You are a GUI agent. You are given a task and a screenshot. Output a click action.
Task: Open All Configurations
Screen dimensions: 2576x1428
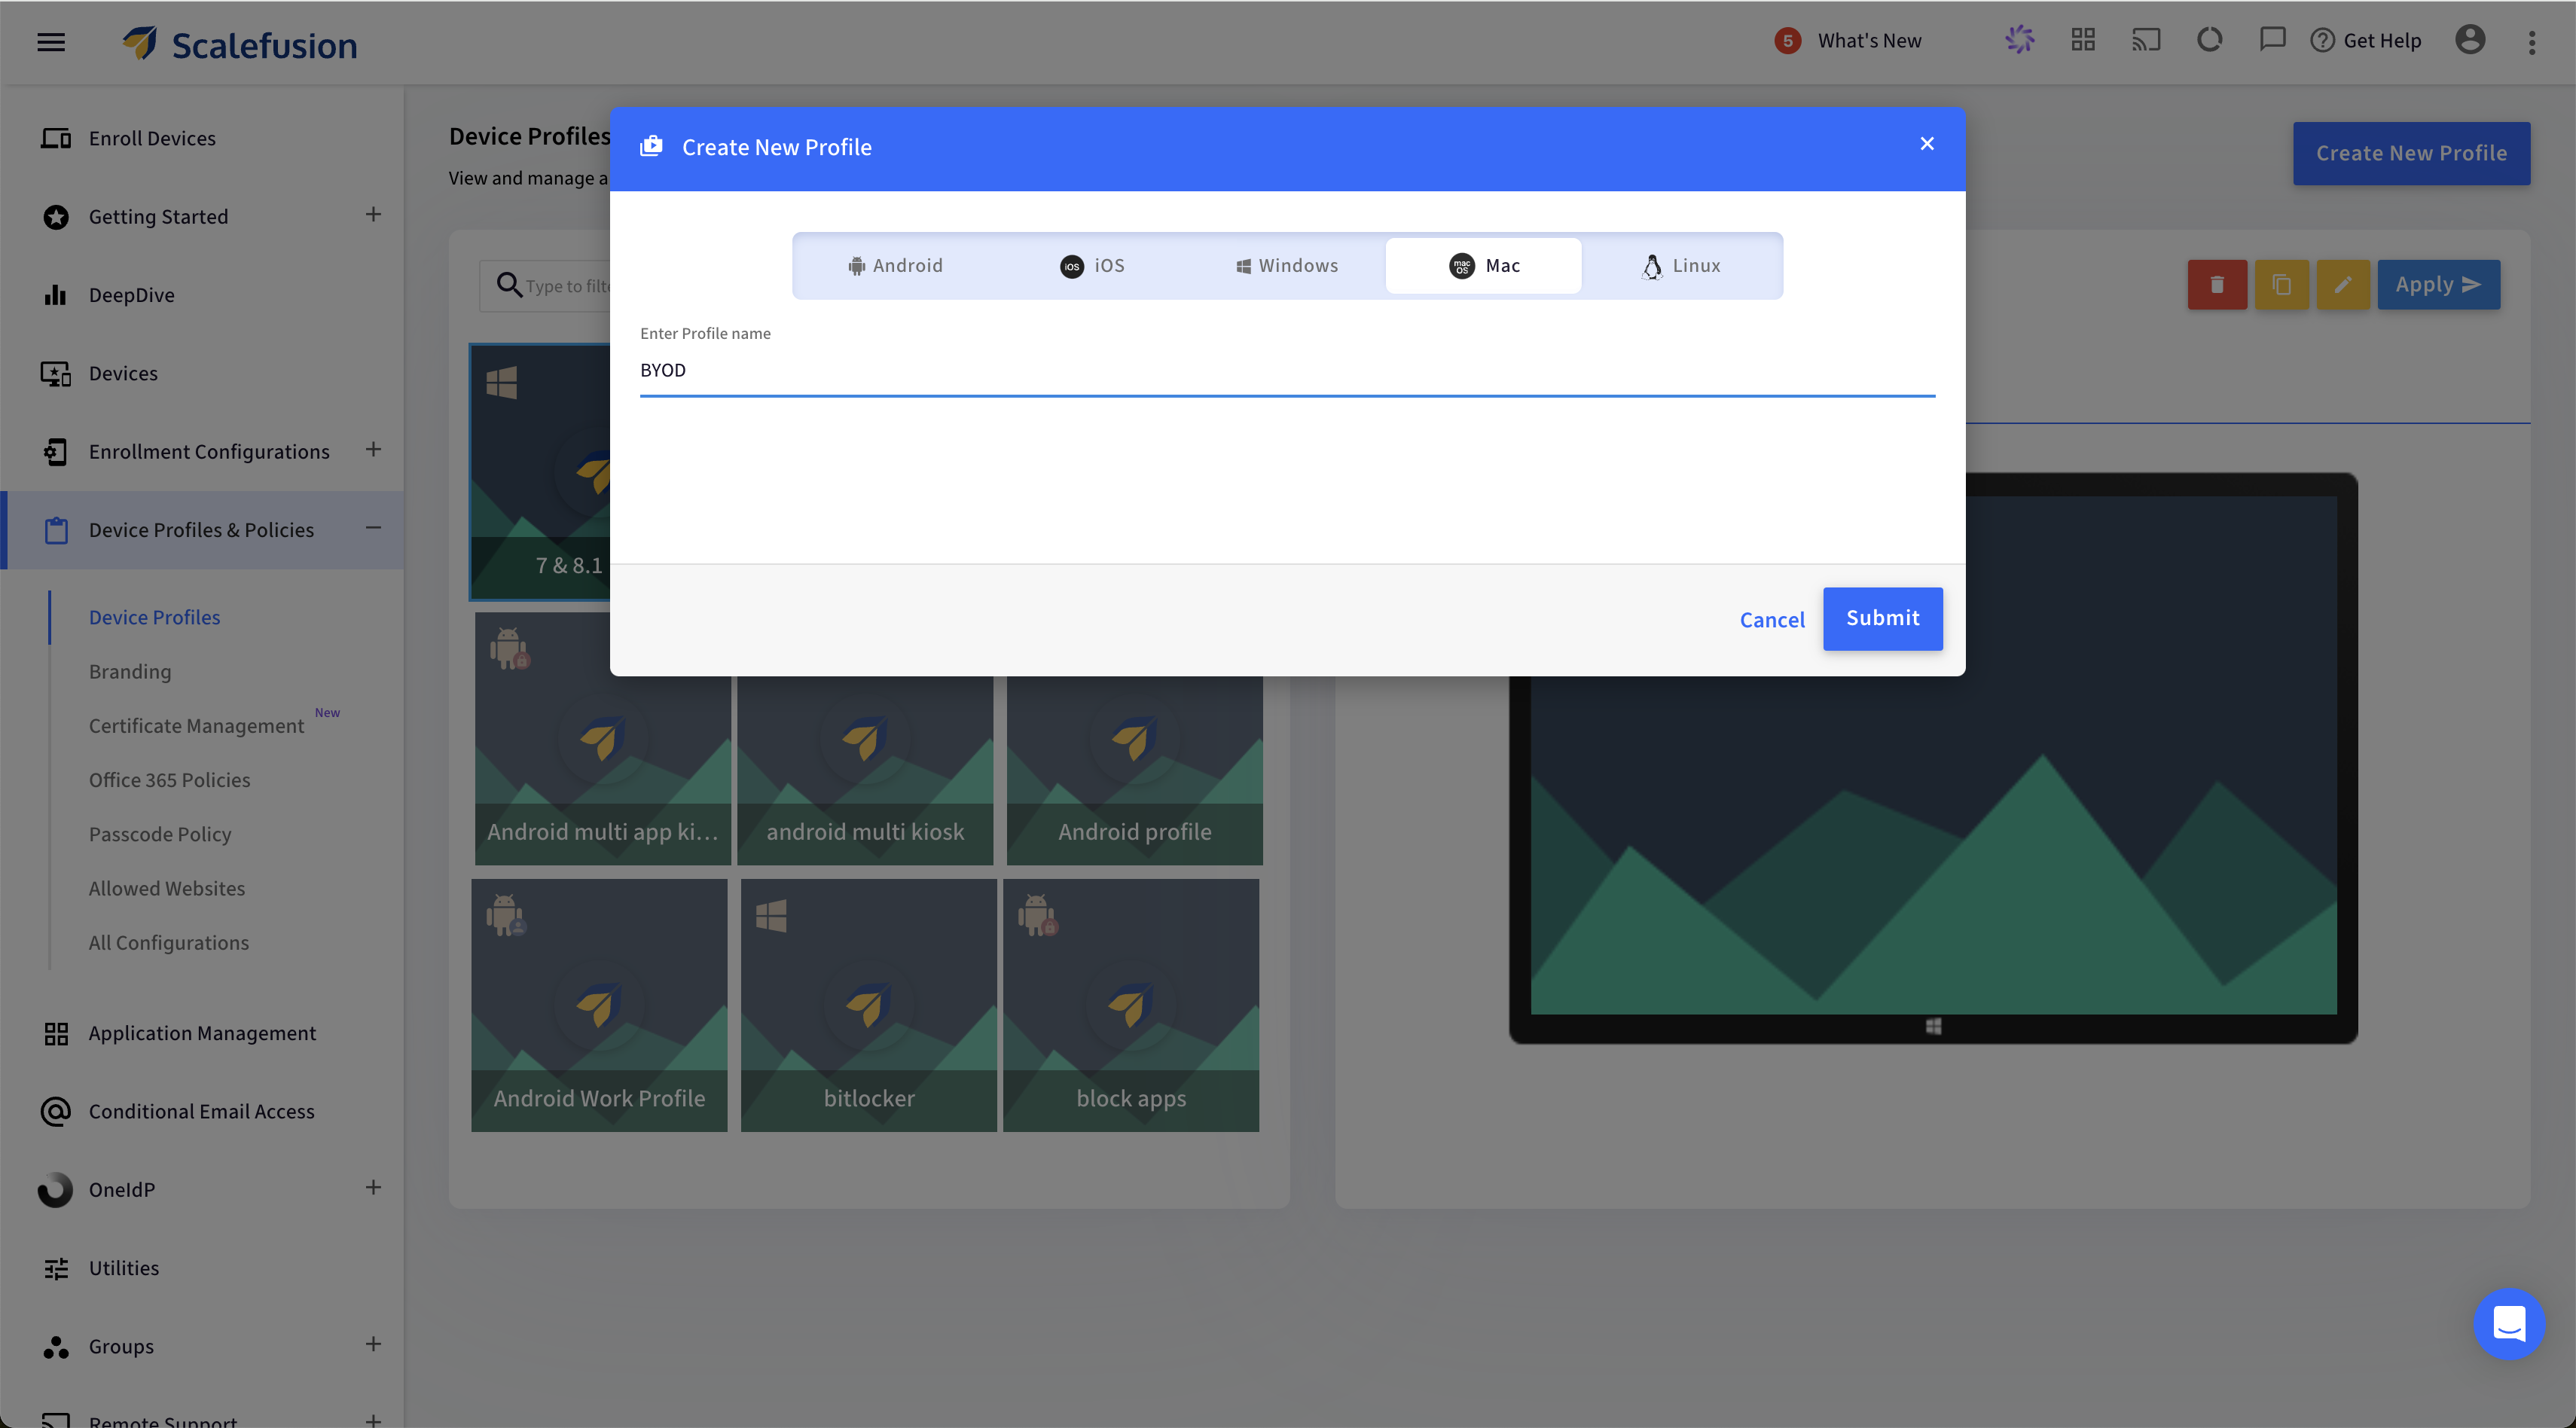click(168, 942)
